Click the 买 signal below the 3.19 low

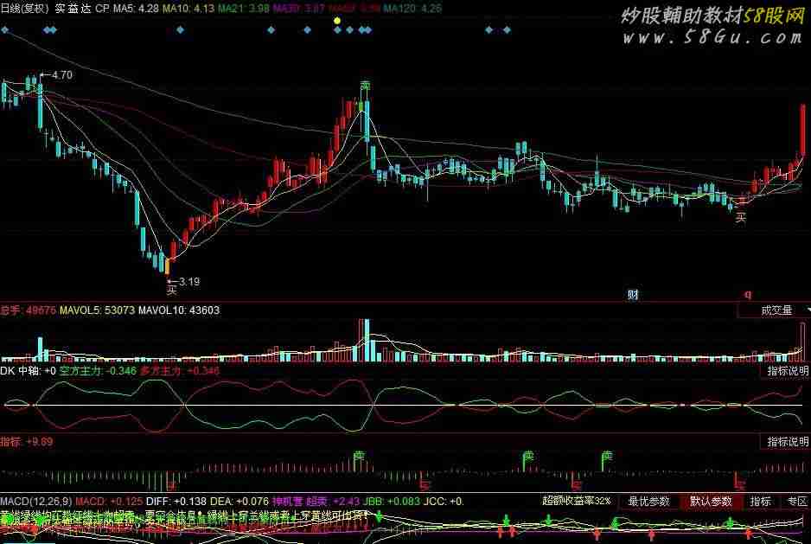(172, 290)
